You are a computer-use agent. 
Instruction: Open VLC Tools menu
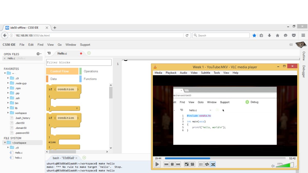pyautogui.click(x=217, y=73)
